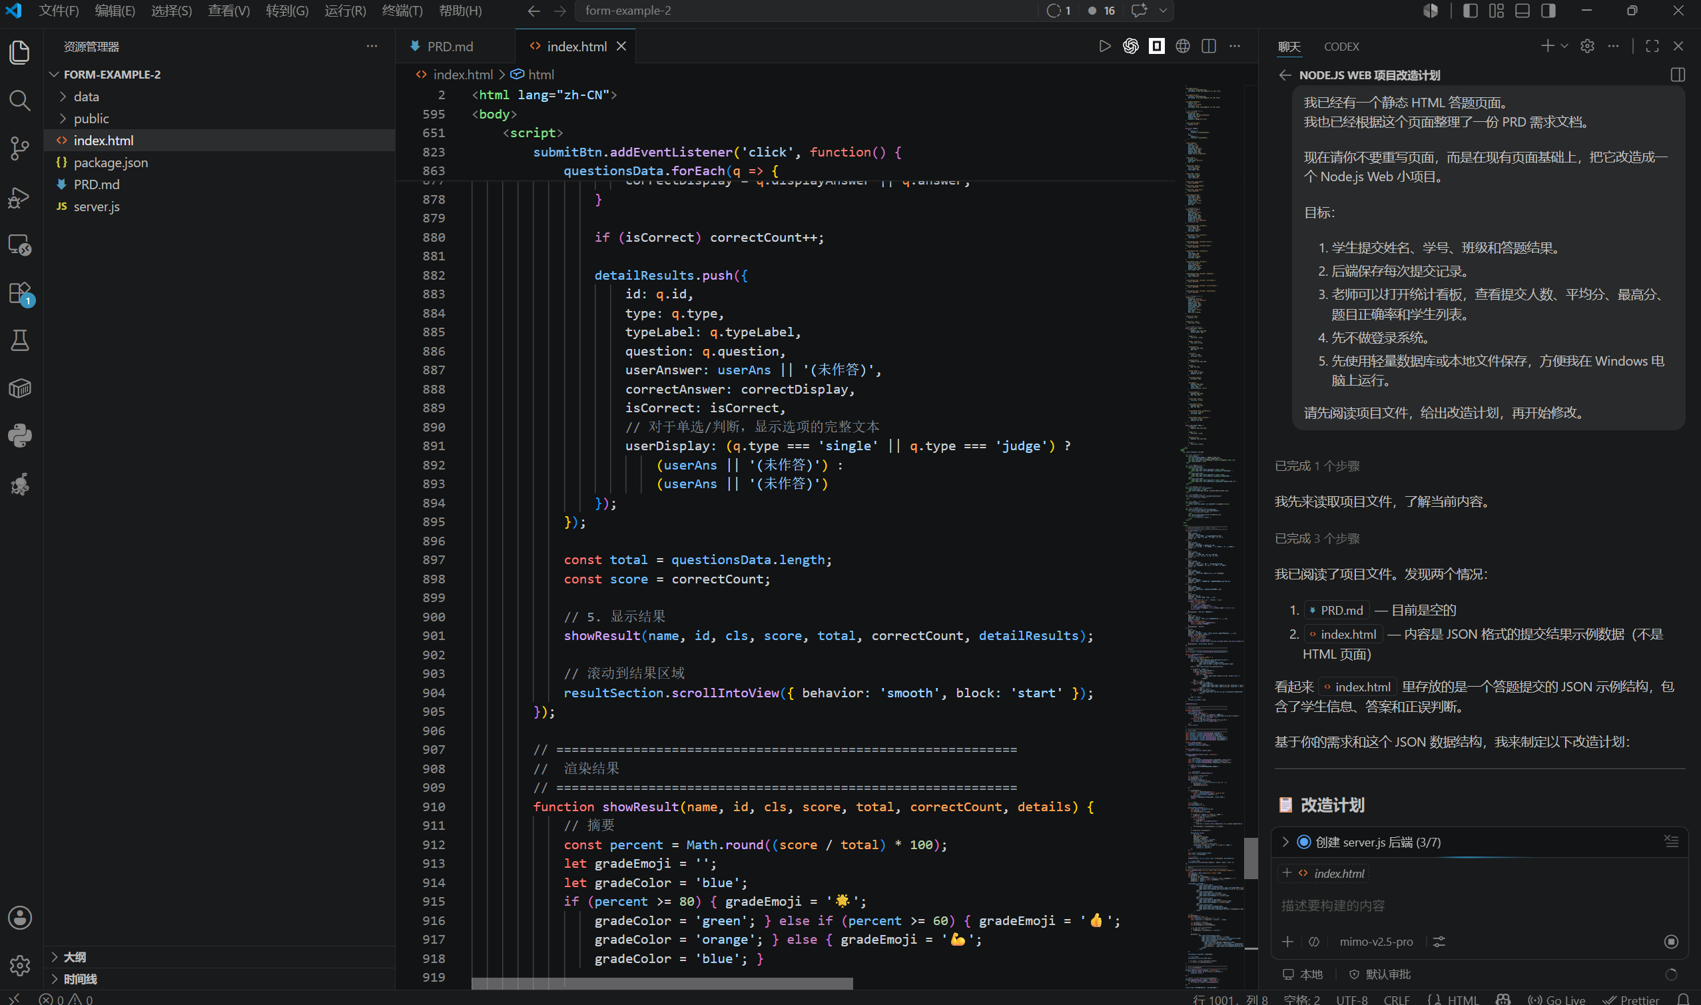Screen dimensions: 1701x1005
Task: Run the file with the play icon
Action: (1104, 46)
